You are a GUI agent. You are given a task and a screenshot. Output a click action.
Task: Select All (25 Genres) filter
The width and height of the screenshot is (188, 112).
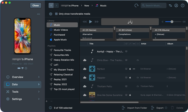tap(96, 30)
